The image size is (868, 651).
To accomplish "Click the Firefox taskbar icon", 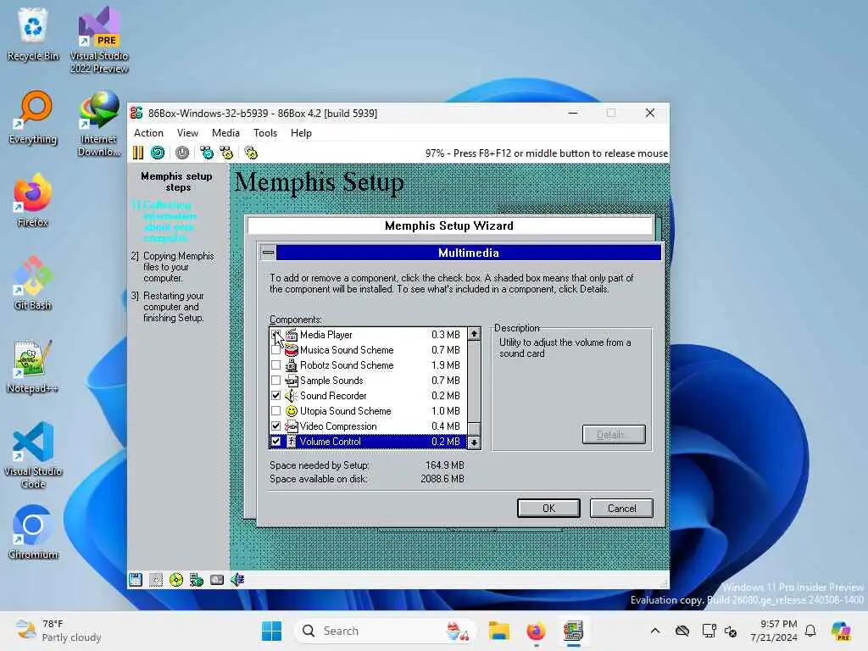I will 536,631.
